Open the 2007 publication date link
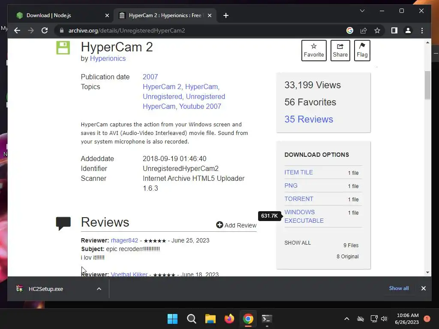The height and width of the screenshot is (329, 439). (150, 77)
